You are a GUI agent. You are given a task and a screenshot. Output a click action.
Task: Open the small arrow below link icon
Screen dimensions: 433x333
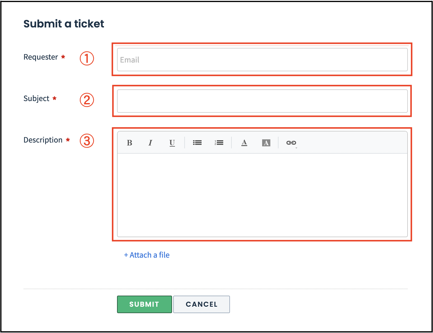(x=296, y=148)
